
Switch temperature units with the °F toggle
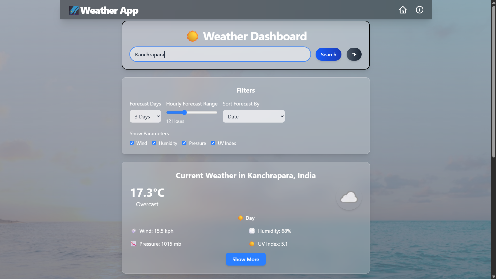click(x=354, y=54)
